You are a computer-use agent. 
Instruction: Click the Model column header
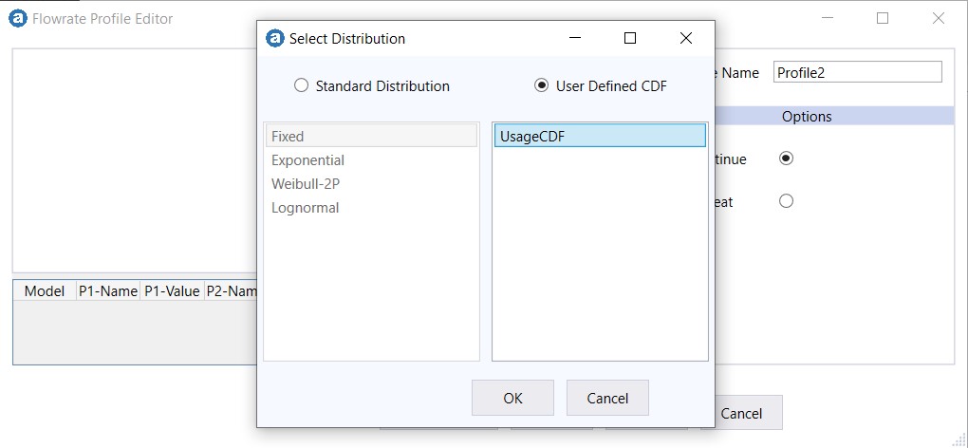click(x=45, y=291)
